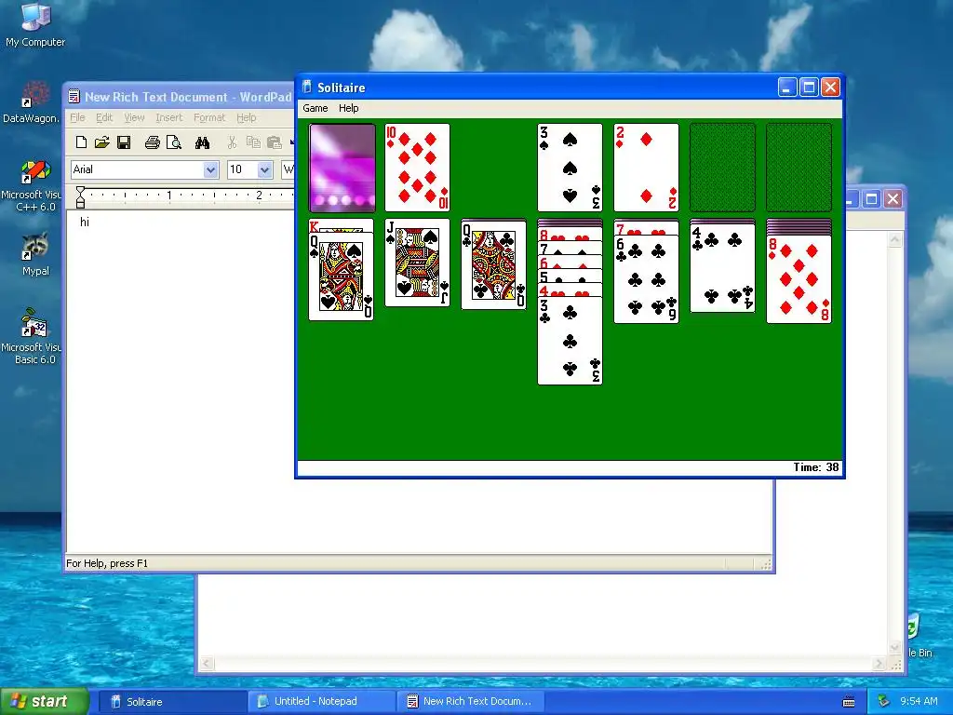Open the Help menu in WordPad
This screenshot has height=715, width=953.
[x=246, y=117]
